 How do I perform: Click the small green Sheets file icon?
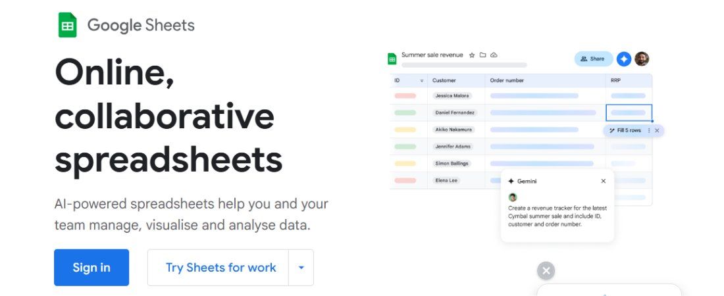[392, 59]
